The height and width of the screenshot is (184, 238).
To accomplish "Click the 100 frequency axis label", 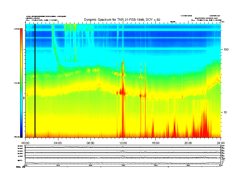I will [x=226, y=50].
